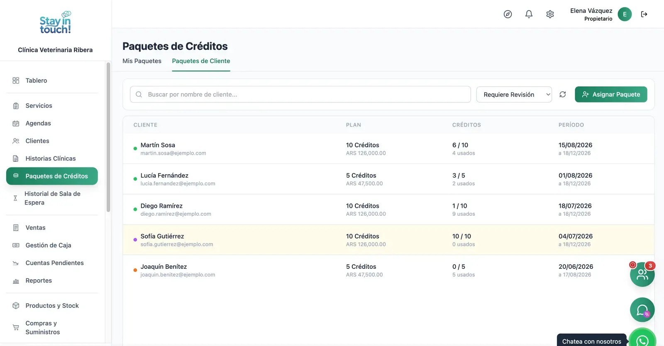Viewport: 664px width, 346px height.
Task: Refresh the client packages list
Action: pyautogui.click(x=562, y=95)
